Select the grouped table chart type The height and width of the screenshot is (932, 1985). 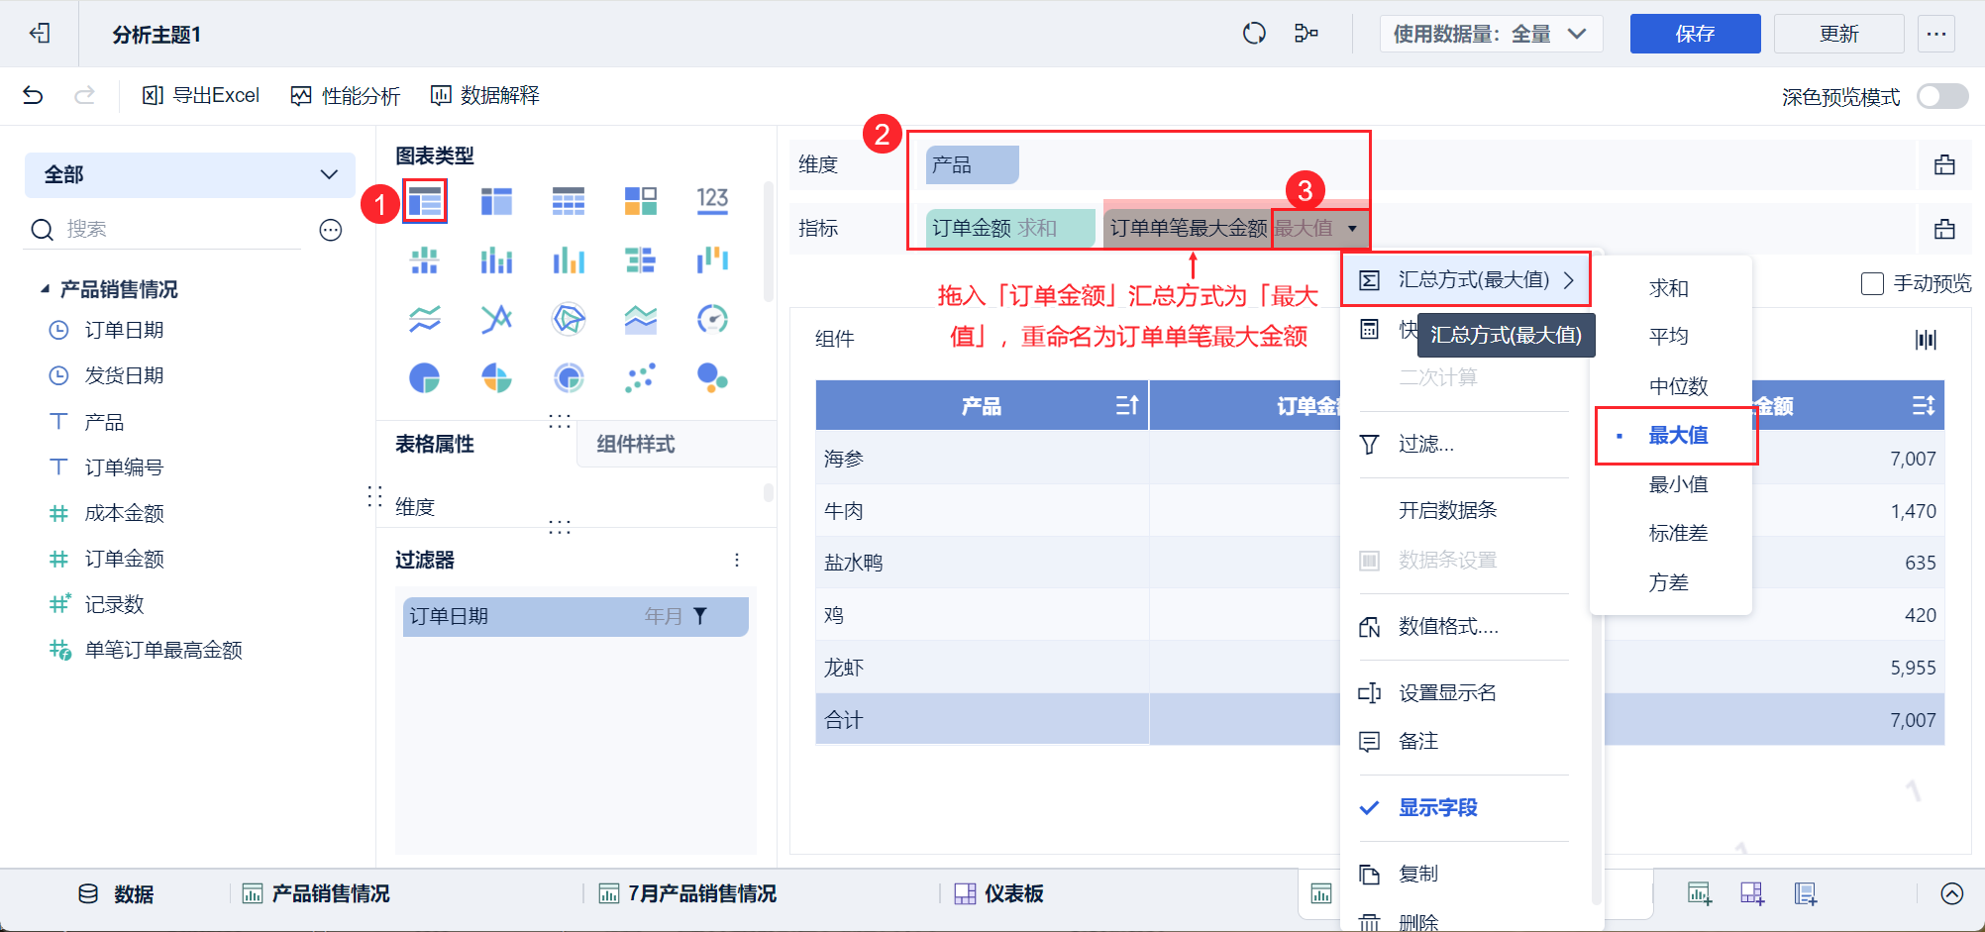(x=425, y=201)
